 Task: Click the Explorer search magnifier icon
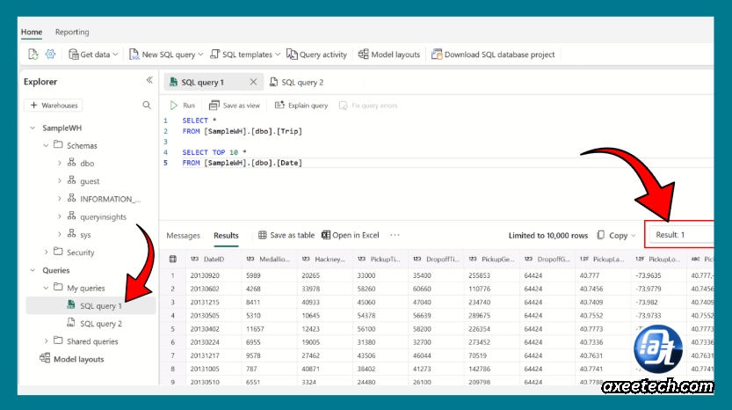(147, 106)
